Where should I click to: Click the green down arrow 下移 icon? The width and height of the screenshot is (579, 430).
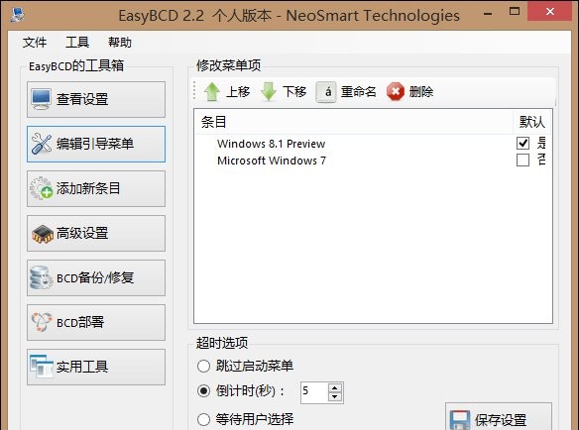269,91
